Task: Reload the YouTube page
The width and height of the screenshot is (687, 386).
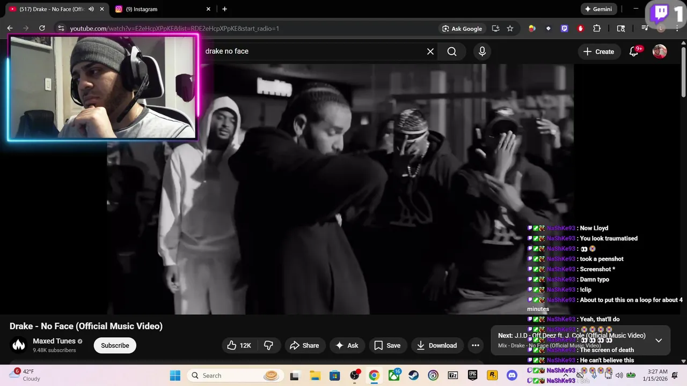Action: [x=42, y=28]
